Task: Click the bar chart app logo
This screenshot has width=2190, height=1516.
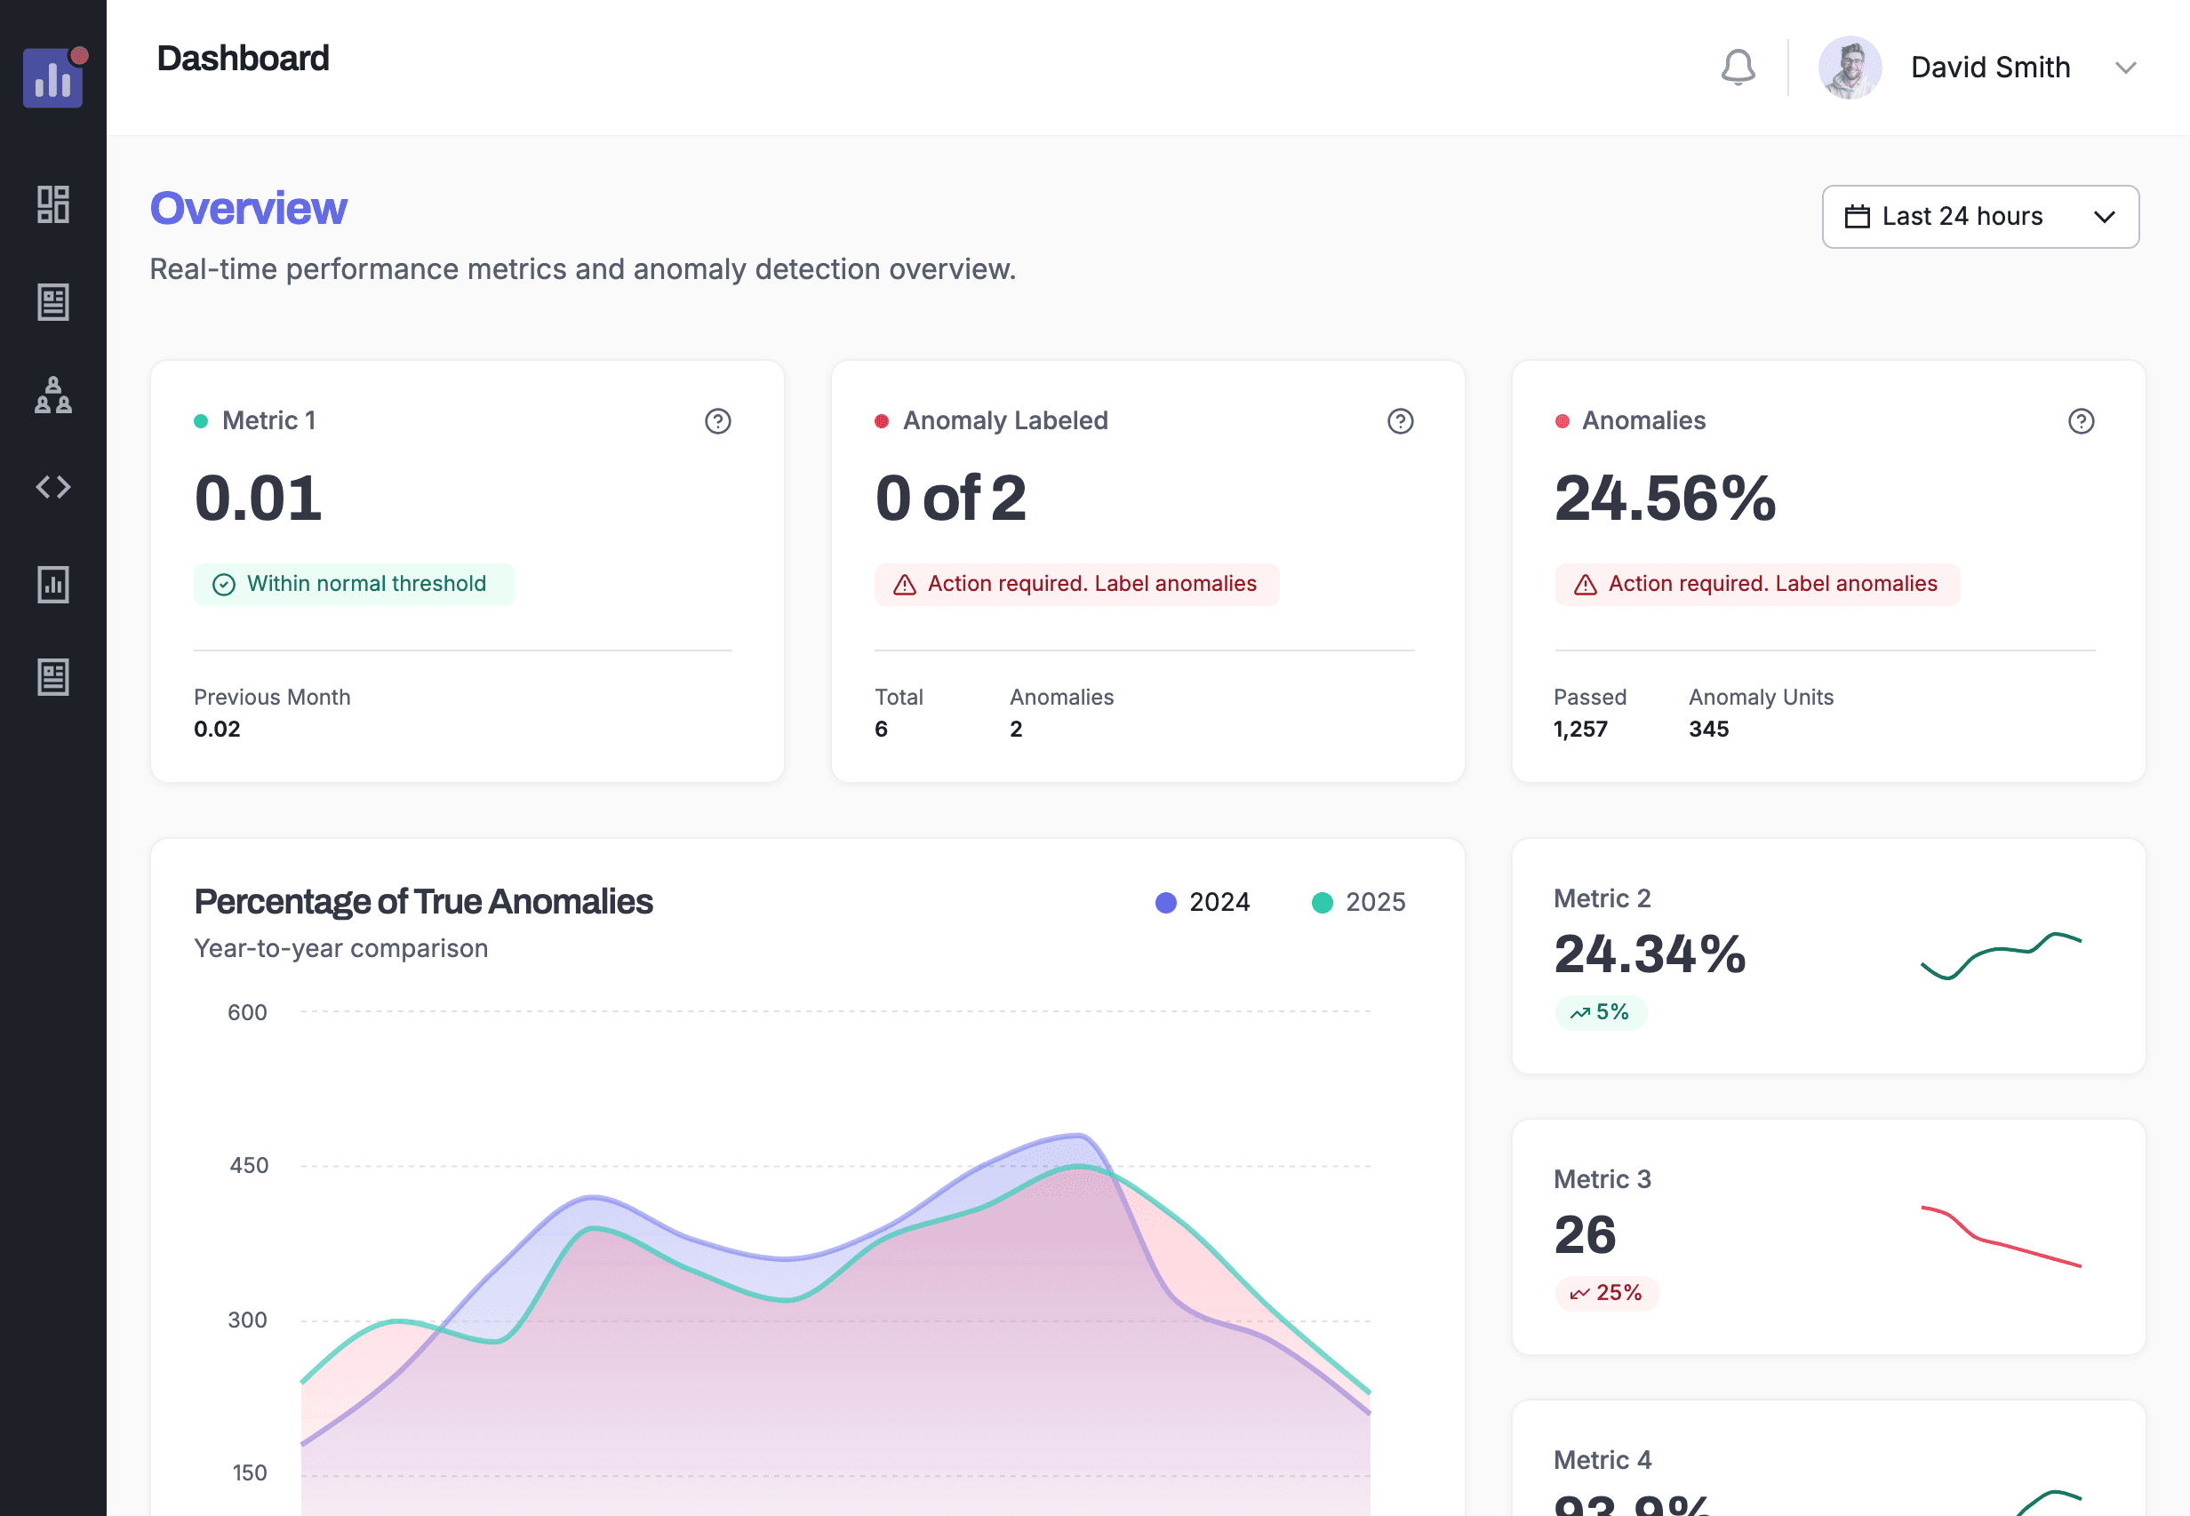Action: pyautogui.click(x=52, y=78)
